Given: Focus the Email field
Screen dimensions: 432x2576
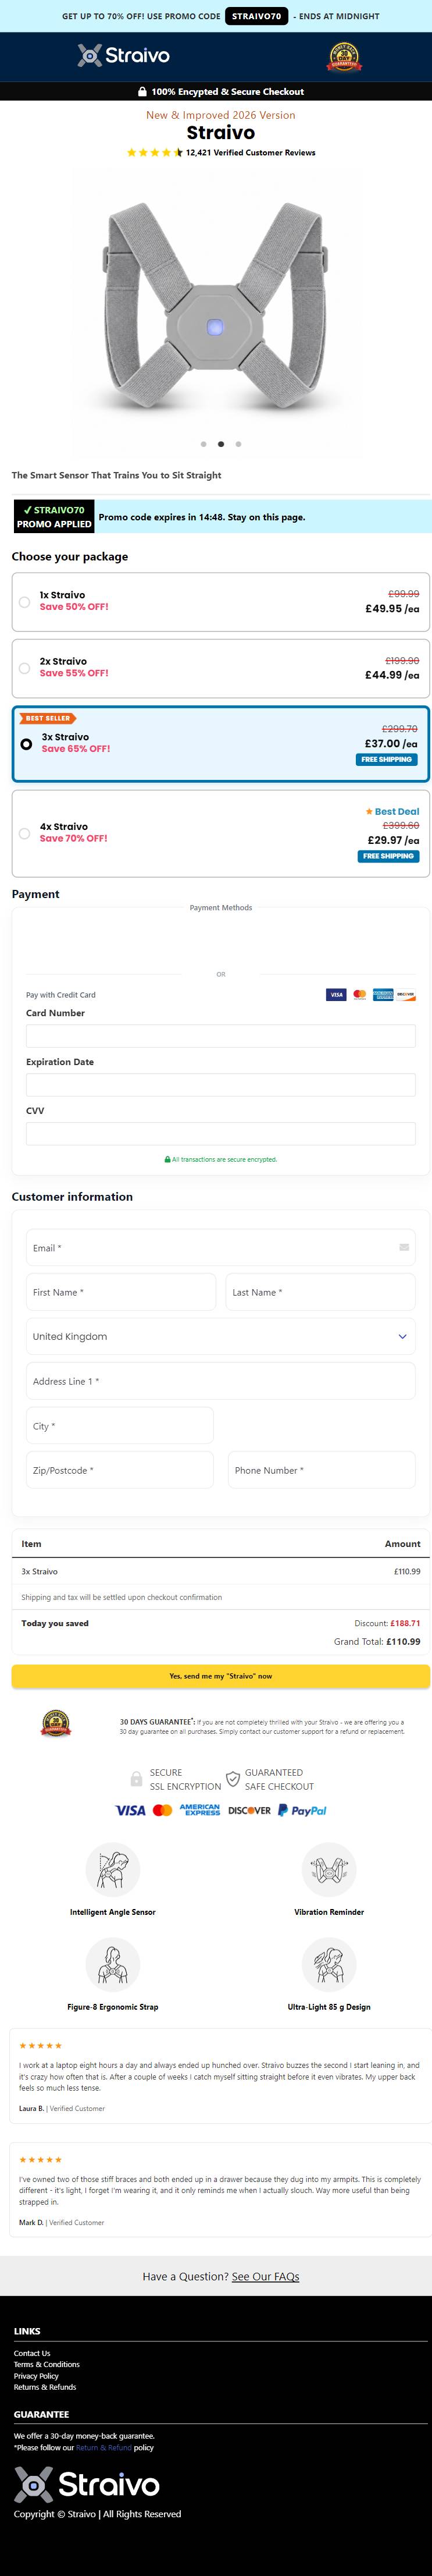Looking at the screenshot, I should tap(220, 1248).
